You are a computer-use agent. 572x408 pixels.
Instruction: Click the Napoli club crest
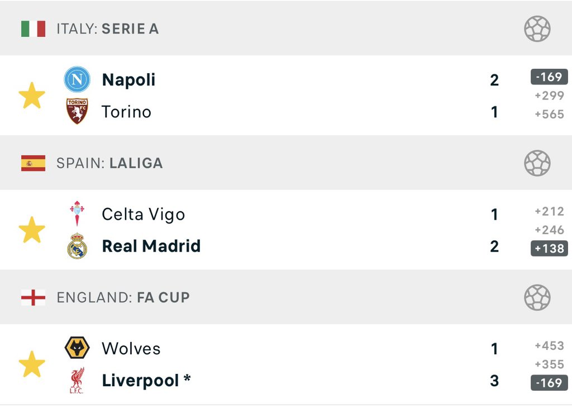coord(77,79)
